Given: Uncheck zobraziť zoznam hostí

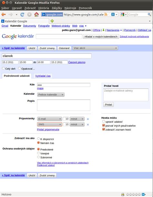Looking at the screenshot, I should [x=104, y=129].
